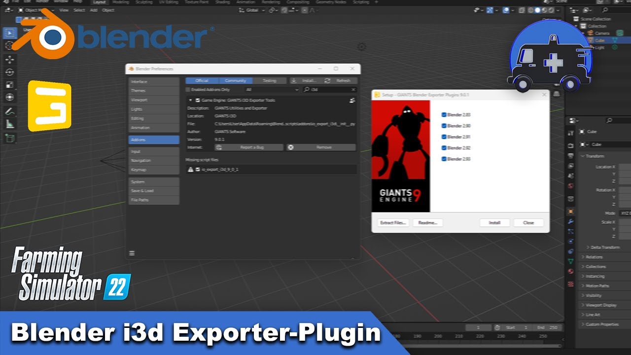Open the Object Constraints properties tab

pos(571,251)
